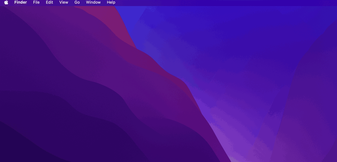Open the Help menu
The width and height of the screenshot is (337, 162).
click(111, 2)
